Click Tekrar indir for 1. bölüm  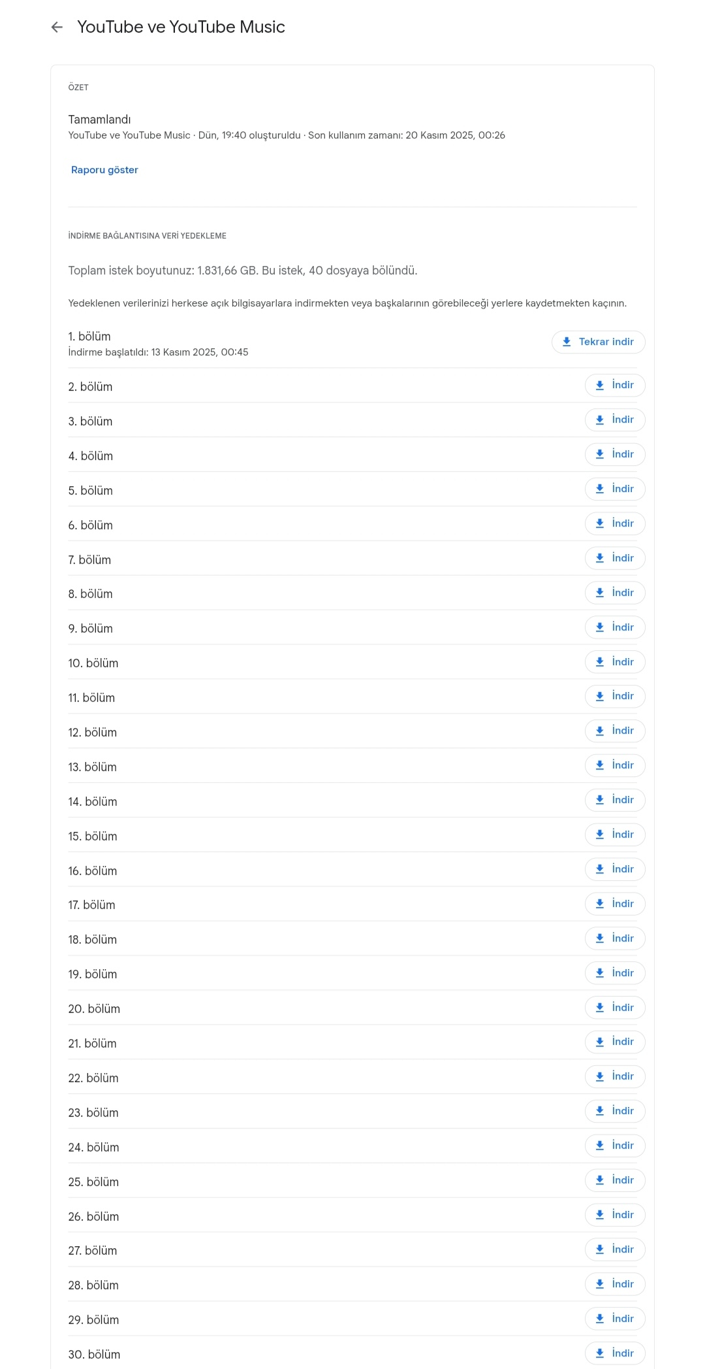(x=599, y=342)
